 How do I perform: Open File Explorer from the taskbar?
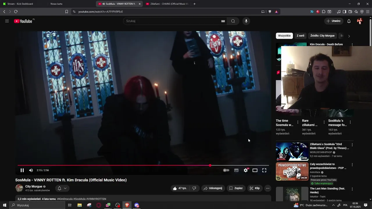click(x=79, y=205)
